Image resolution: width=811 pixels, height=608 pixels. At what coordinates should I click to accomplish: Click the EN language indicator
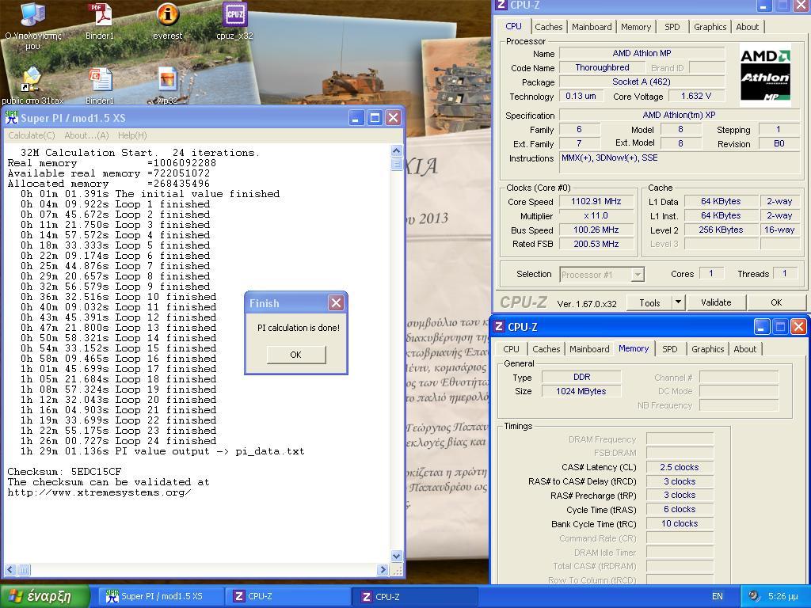point(717,596)
